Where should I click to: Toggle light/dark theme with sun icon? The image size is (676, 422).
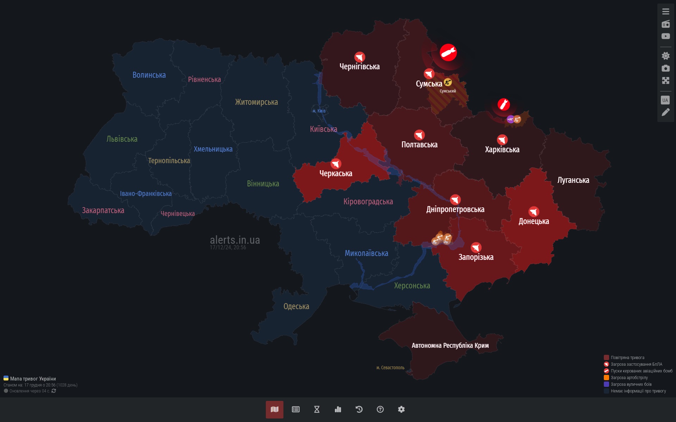click(665, 56)
